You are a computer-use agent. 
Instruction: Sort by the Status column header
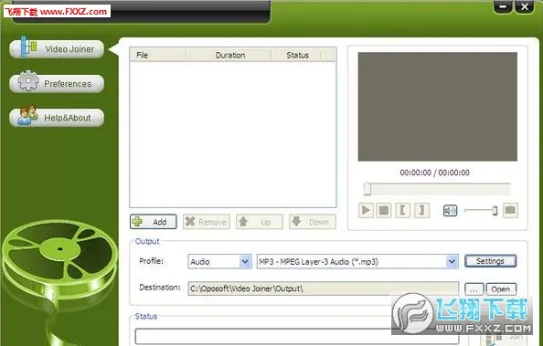[x=297, y=55]
